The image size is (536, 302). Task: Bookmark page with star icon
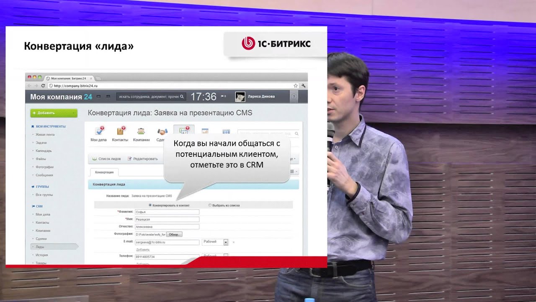(296, 86)
